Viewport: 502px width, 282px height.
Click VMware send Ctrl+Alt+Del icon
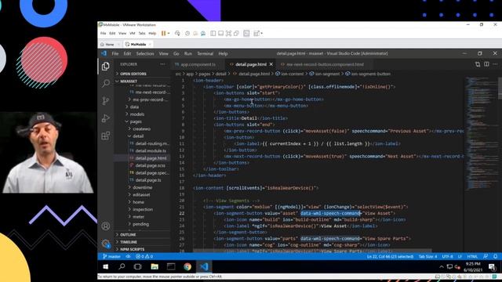(177, 33)
